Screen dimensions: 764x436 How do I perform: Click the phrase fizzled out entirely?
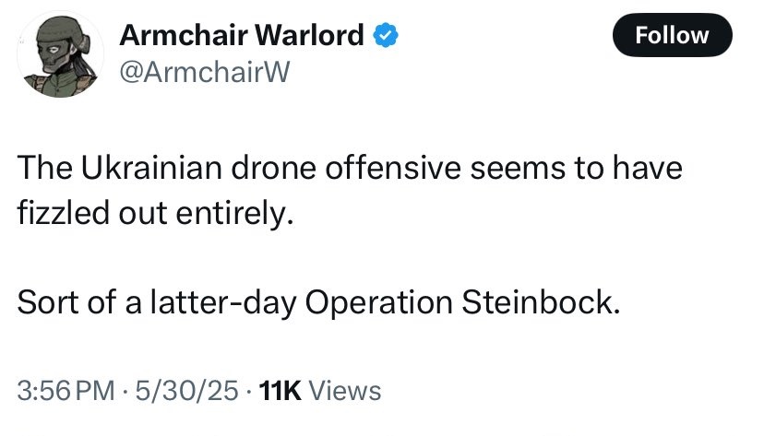(x=154, y=214)
